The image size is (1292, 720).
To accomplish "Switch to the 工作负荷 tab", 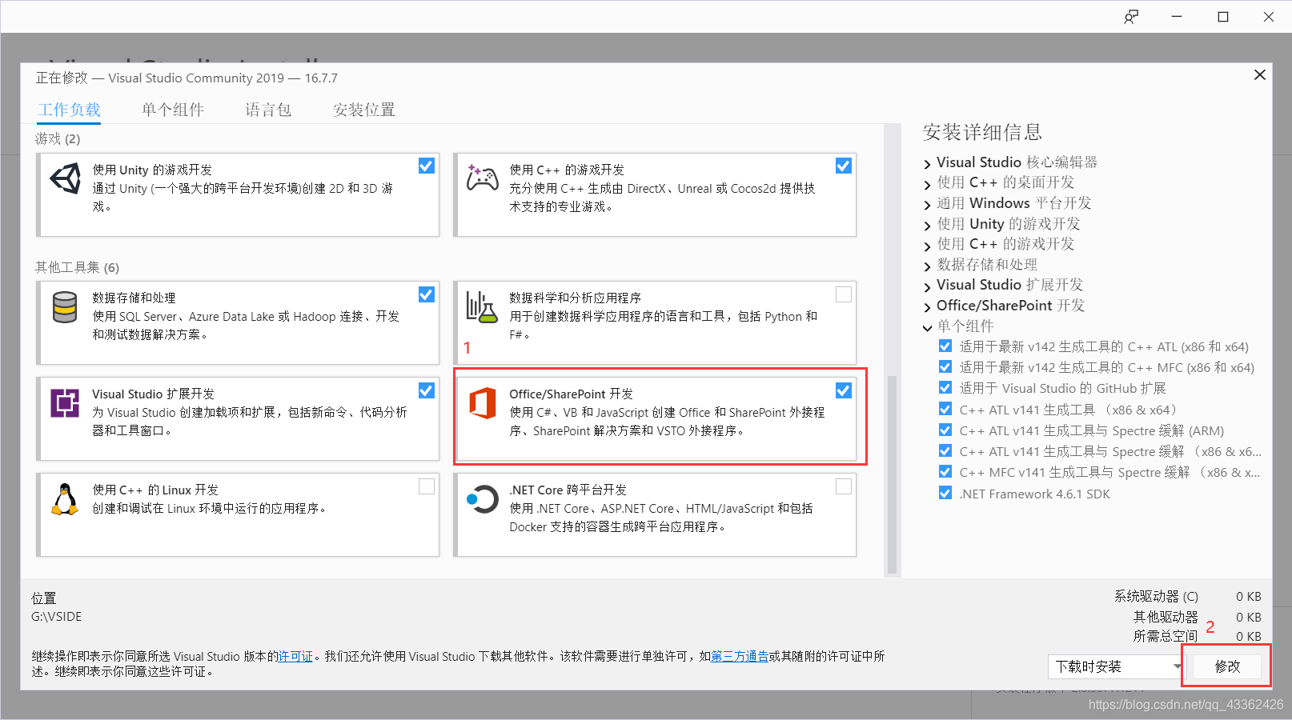I will [70, 110].
